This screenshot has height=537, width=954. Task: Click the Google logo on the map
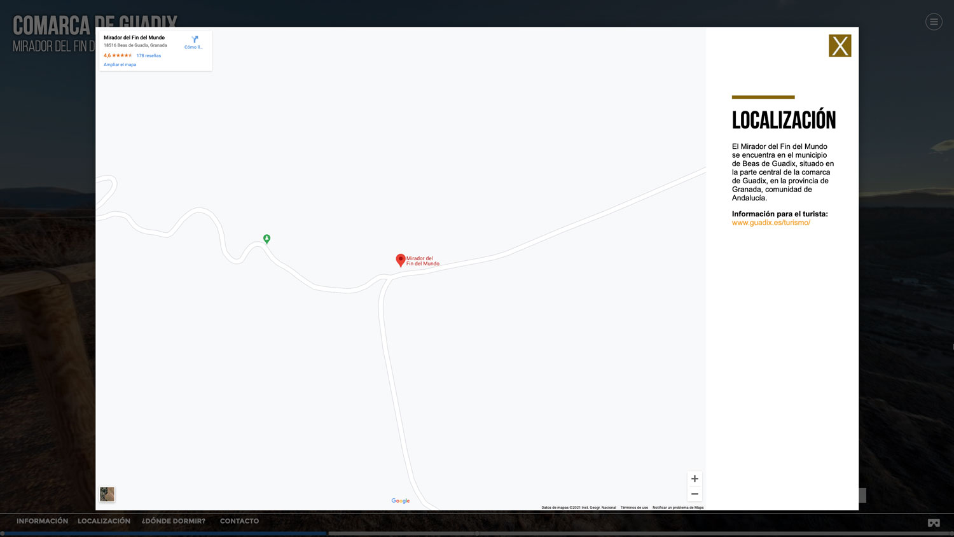point(401,501)
